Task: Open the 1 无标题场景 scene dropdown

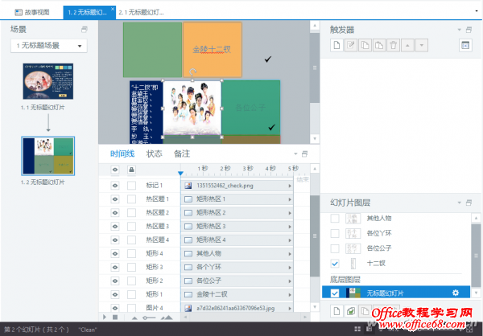Action: click(x=48, y=47)
